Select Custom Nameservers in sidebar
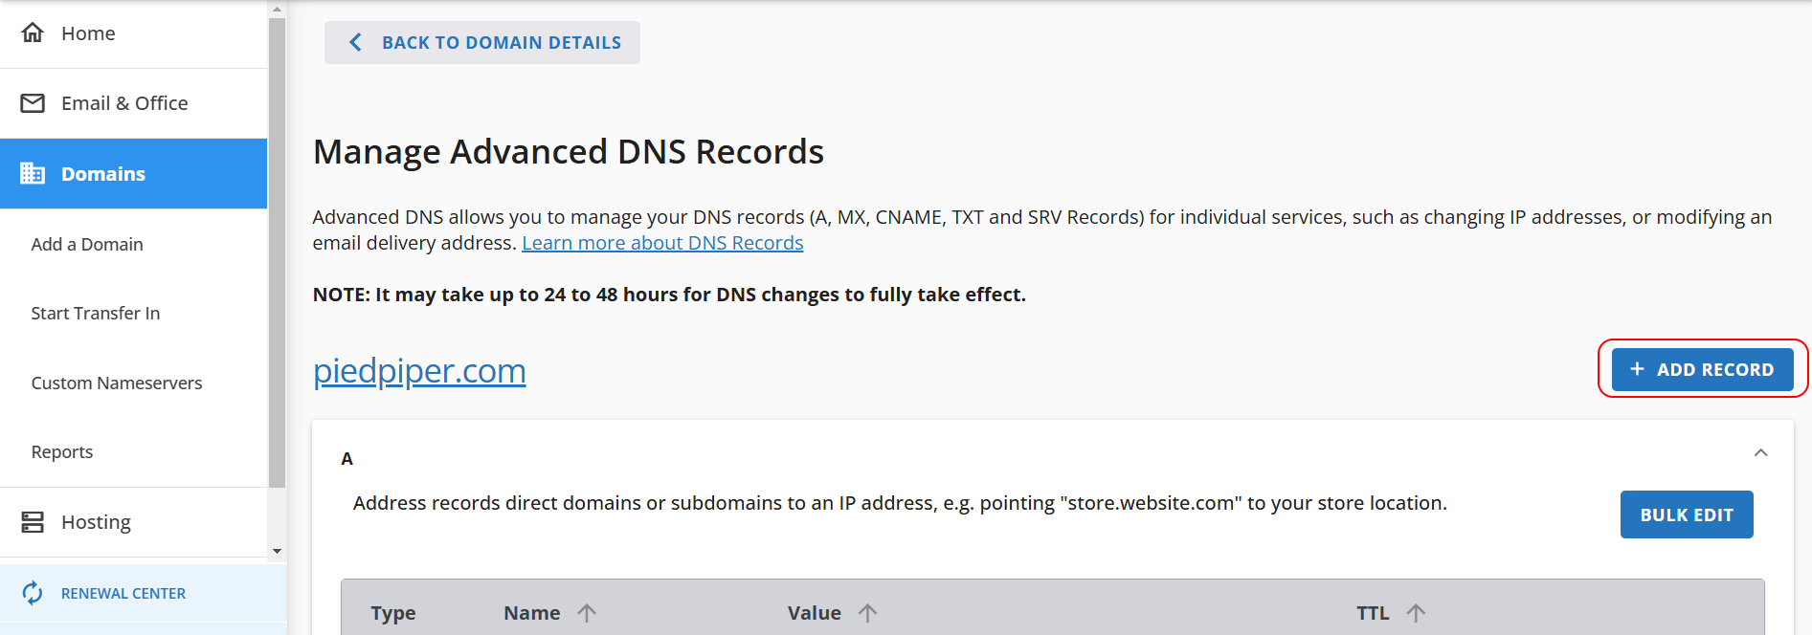The image size is (1812, 635). tap(117, 383)
